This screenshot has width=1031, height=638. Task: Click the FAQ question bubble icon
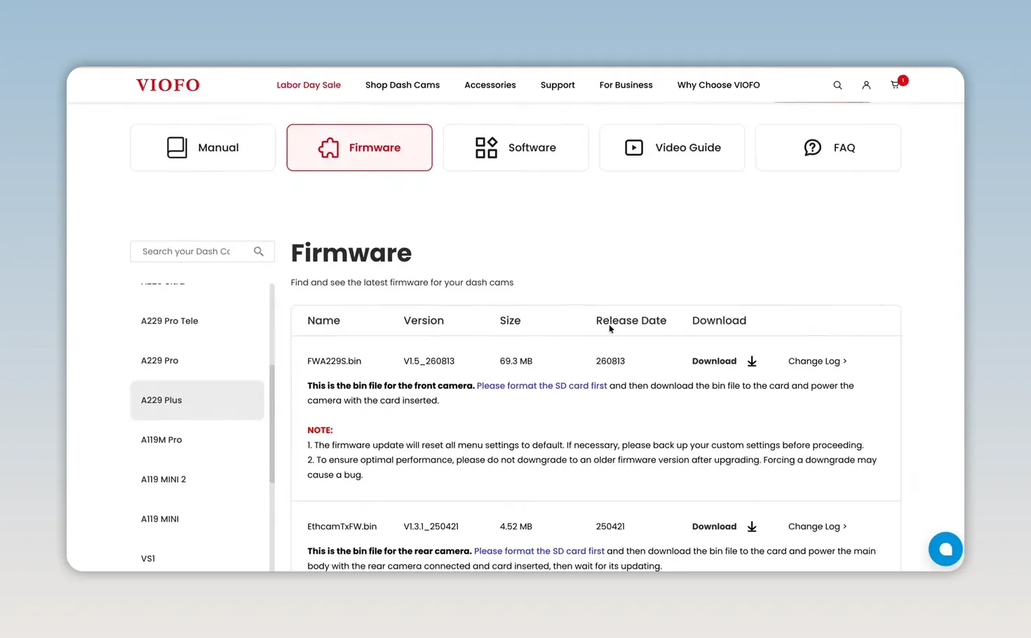pyautogui.click(x=812, y=147)
